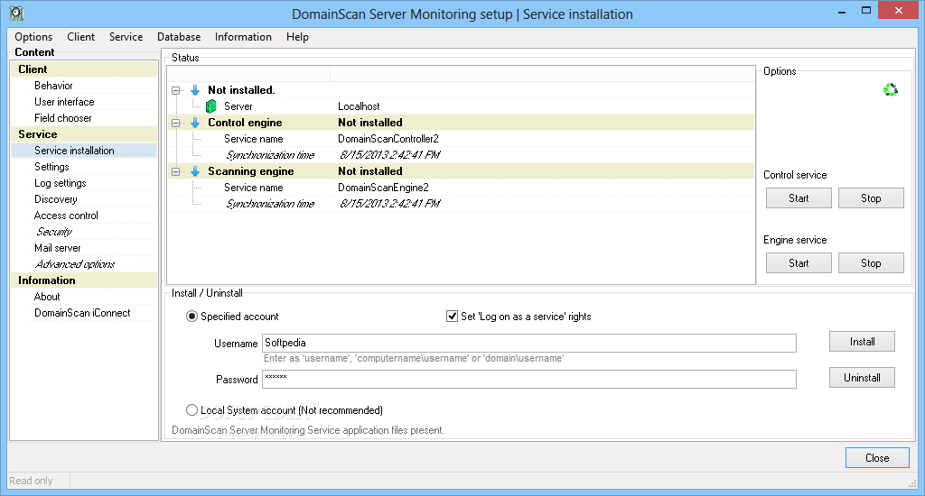This screenshot has width=925, height=496.
Task: Click the Password input field
Action: tap(529, 380)
